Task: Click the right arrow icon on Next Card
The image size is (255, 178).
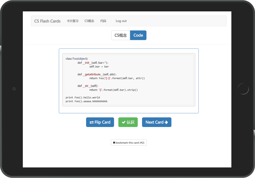Action: click(166, 122)
